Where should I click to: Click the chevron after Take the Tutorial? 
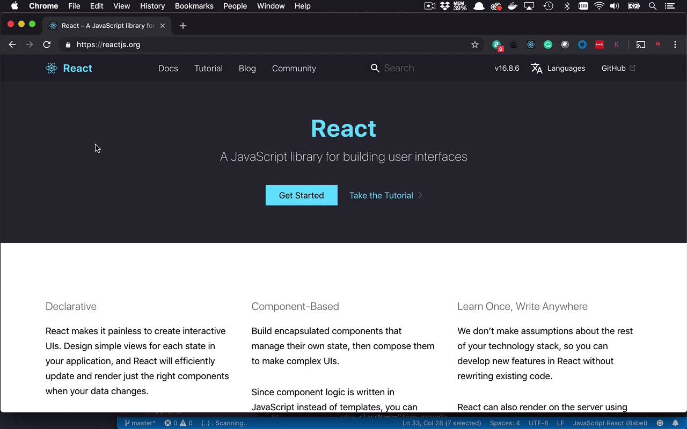[420, 195]
